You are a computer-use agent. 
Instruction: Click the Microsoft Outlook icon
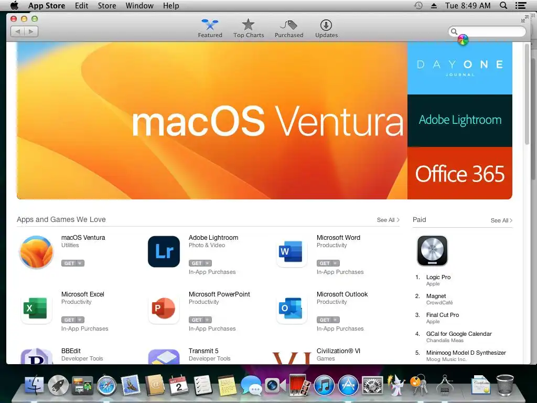[292, 309]
